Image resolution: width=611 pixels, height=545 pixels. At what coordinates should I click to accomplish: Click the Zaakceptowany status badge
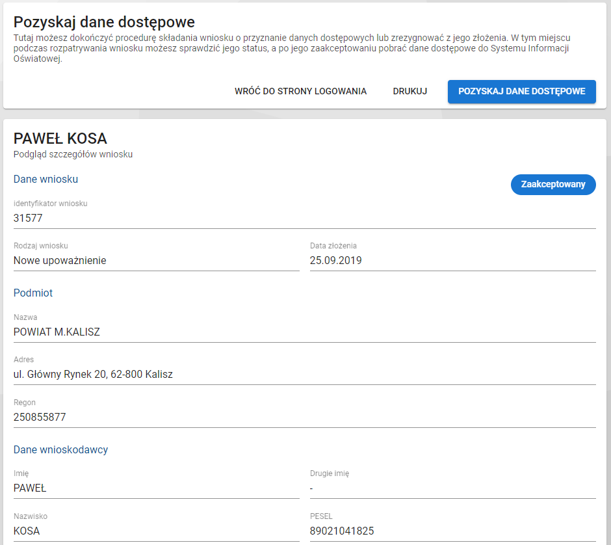tap(553, 185)
